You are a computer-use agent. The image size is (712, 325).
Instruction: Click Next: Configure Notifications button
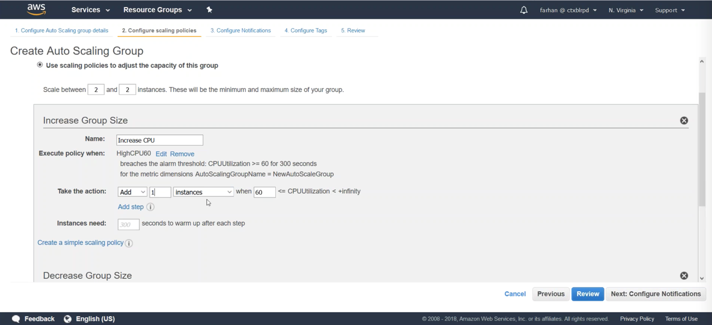[655, 294]
